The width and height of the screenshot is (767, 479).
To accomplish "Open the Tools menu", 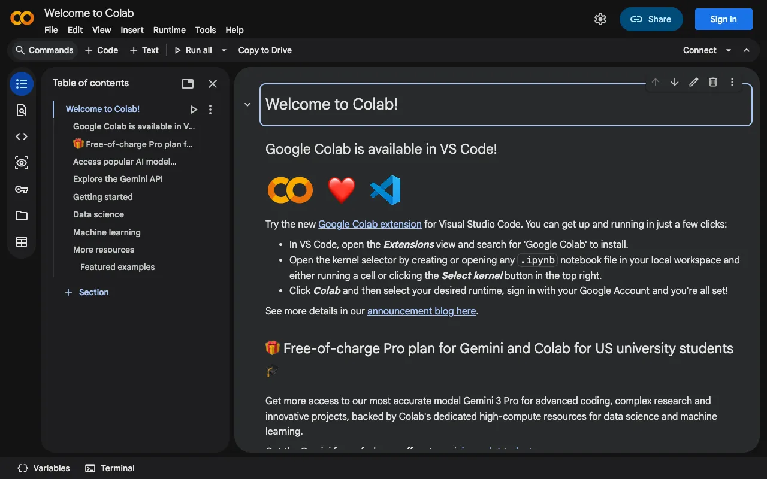I will 206,30.
